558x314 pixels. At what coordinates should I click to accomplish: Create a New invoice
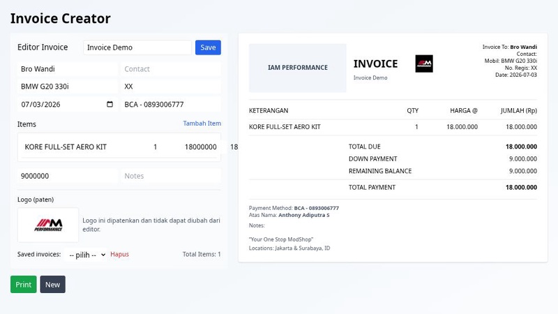pyautogui.click(x=53, y=285)
